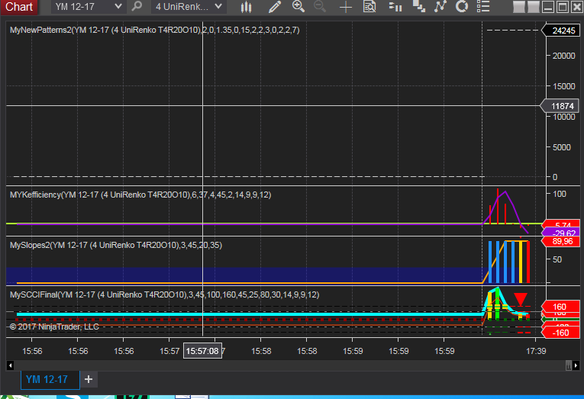Image resolution: width=584 pixels, height=399 pixels.
Task: Click the 20000 price axis label
Action: pos(563,56)
